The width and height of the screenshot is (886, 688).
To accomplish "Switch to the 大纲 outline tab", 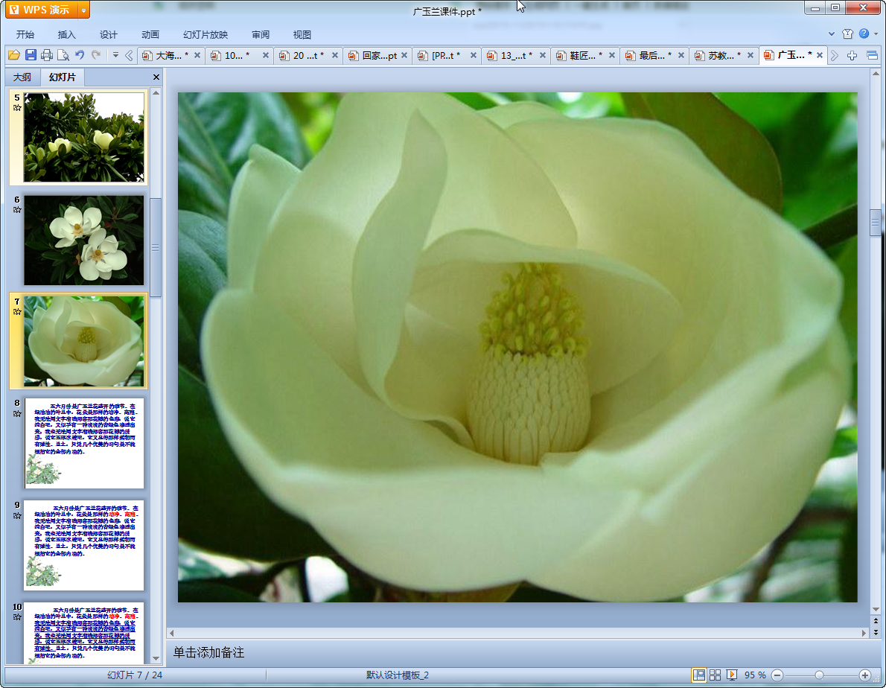I will [22, 77].
